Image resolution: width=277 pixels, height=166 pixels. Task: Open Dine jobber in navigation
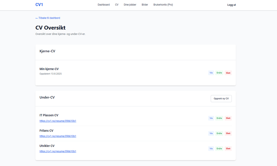[x=130, y=5]
